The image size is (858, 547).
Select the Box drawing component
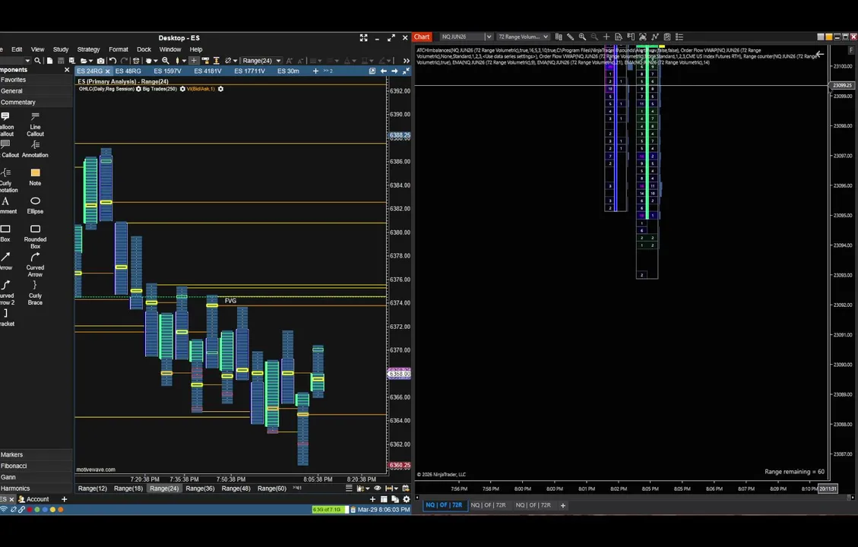[x=5, y=233]
